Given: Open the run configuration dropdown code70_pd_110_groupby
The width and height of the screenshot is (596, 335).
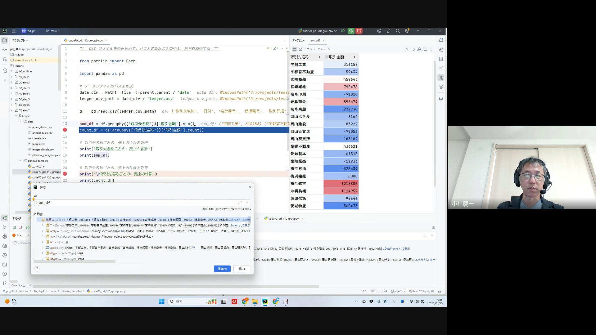Looking at the screenshot, I should coord(317,31).
